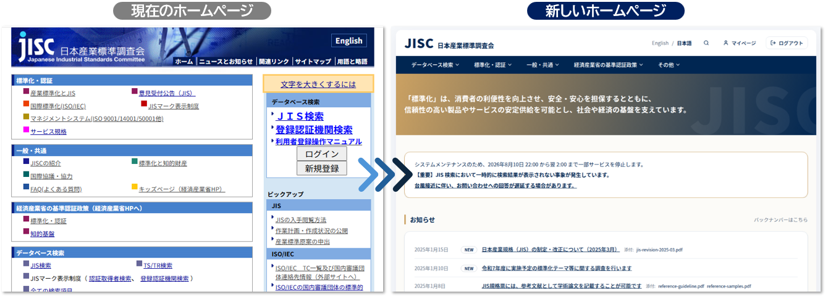Expand the 一般・共通 dropdown in navy bar
Viewport: 828px width, 299px height.
pyautogui.click(x=543, y=65)
